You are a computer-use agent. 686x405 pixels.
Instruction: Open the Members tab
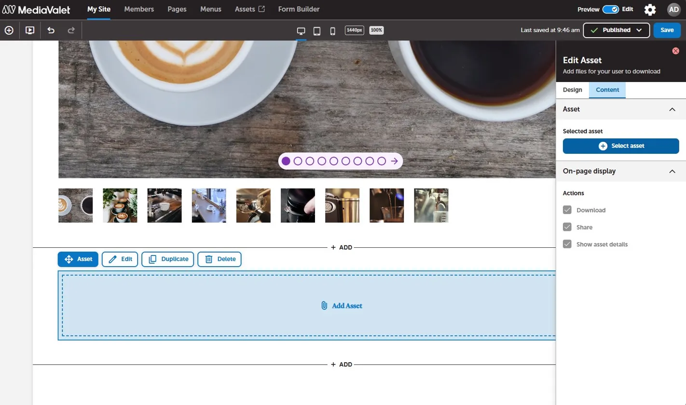139,9
